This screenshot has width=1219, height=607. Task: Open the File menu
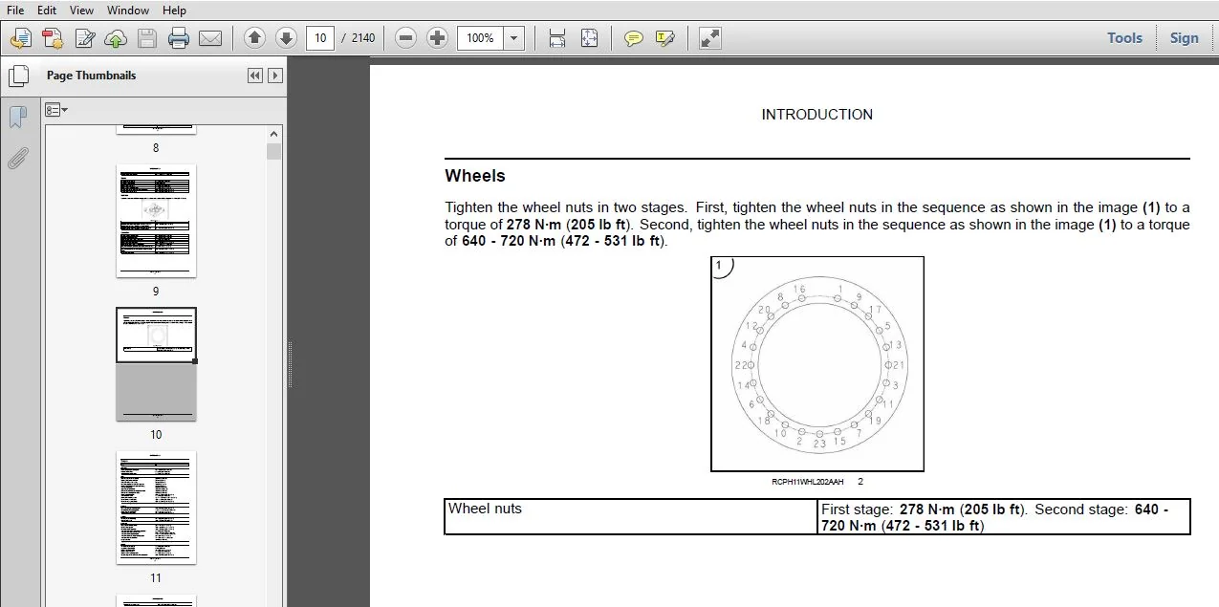click(15, 10)
